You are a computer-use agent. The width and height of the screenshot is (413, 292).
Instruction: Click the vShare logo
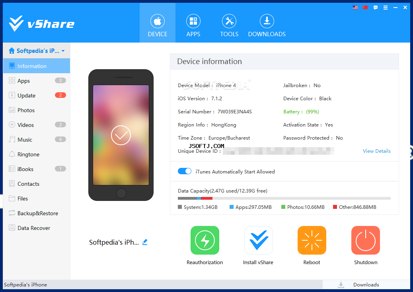pos(42,24)
